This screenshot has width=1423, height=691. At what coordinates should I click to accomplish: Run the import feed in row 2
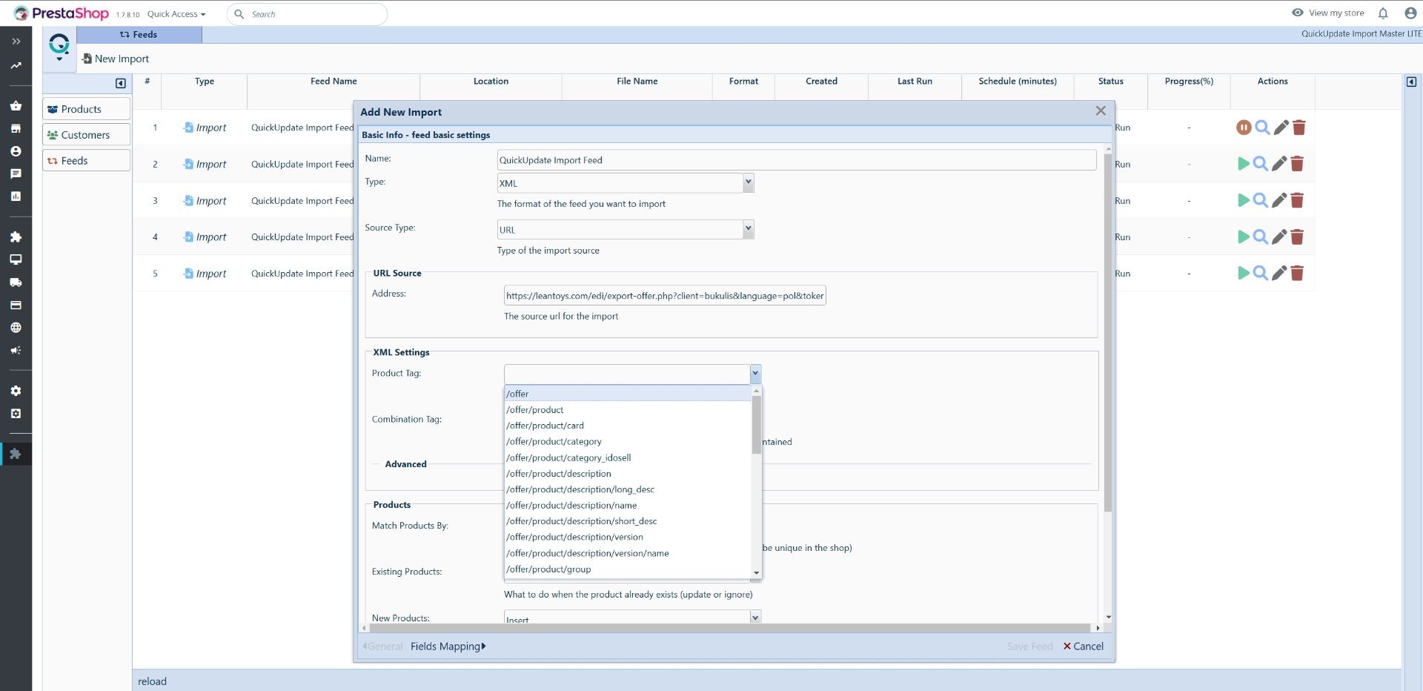pyautogui.click(x=1243, y=164)
